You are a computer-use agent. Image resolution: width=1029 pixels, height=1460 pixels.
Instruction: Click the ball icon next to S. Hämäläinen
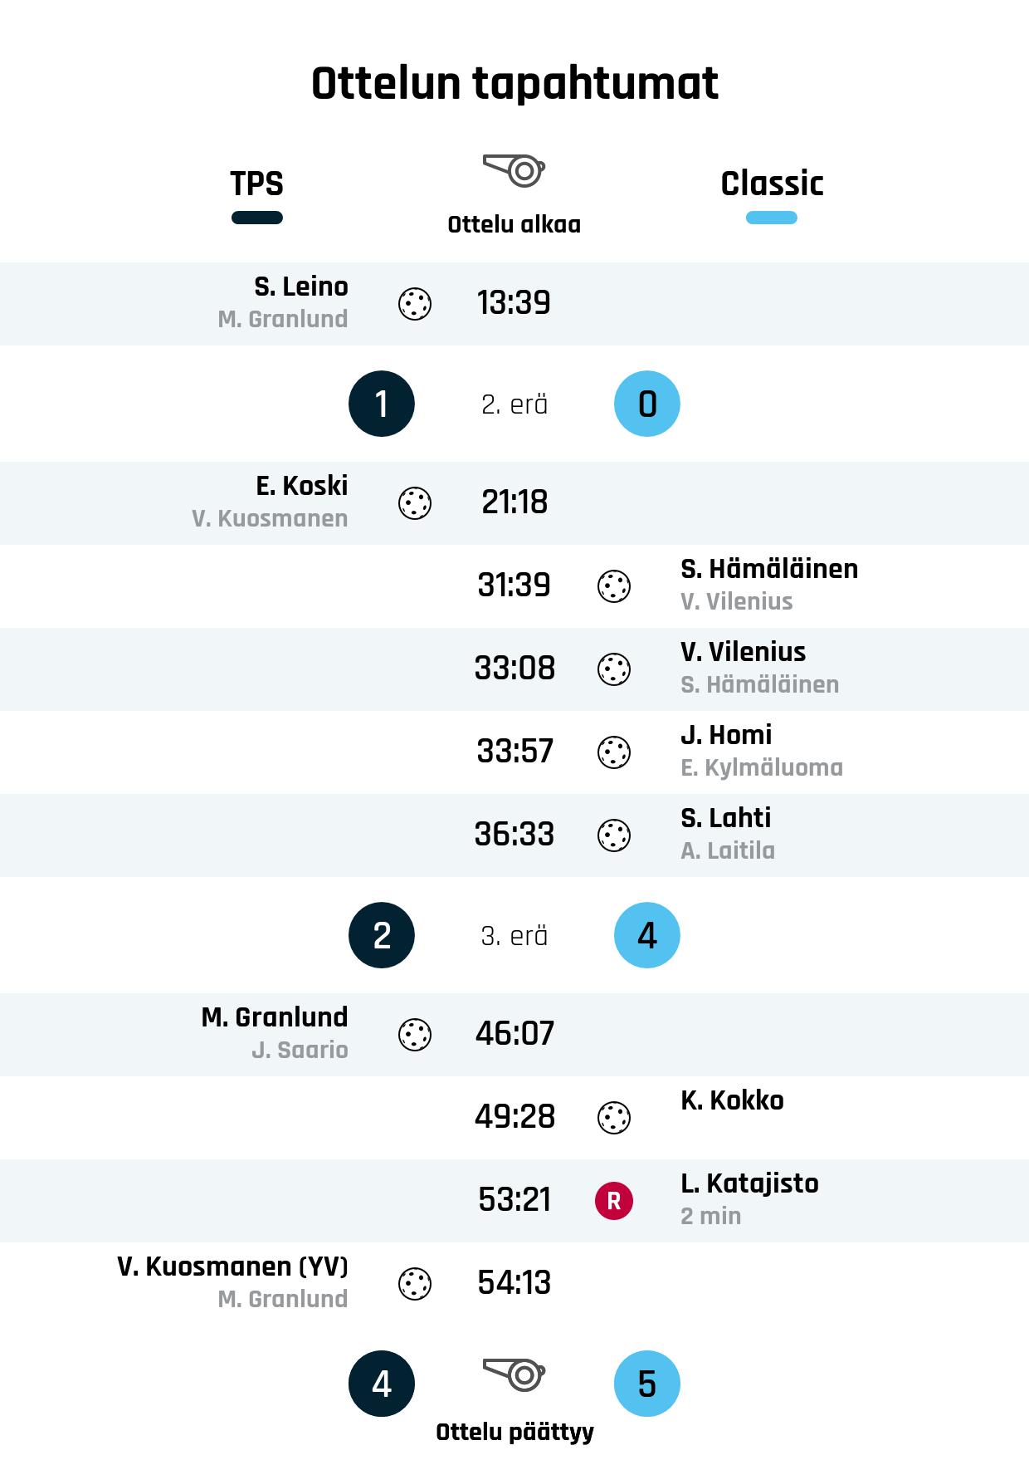[x=614, y=586]
